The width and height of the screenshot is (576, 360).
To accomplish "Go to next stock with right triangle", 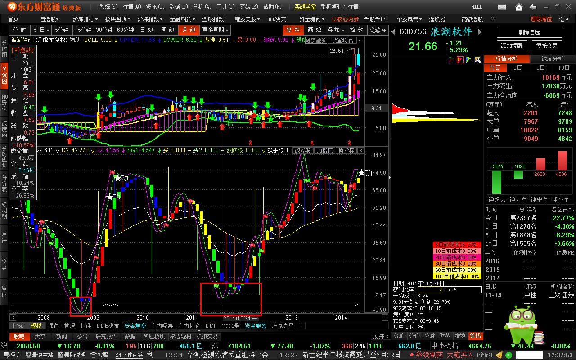I will [x=480, y=32].
